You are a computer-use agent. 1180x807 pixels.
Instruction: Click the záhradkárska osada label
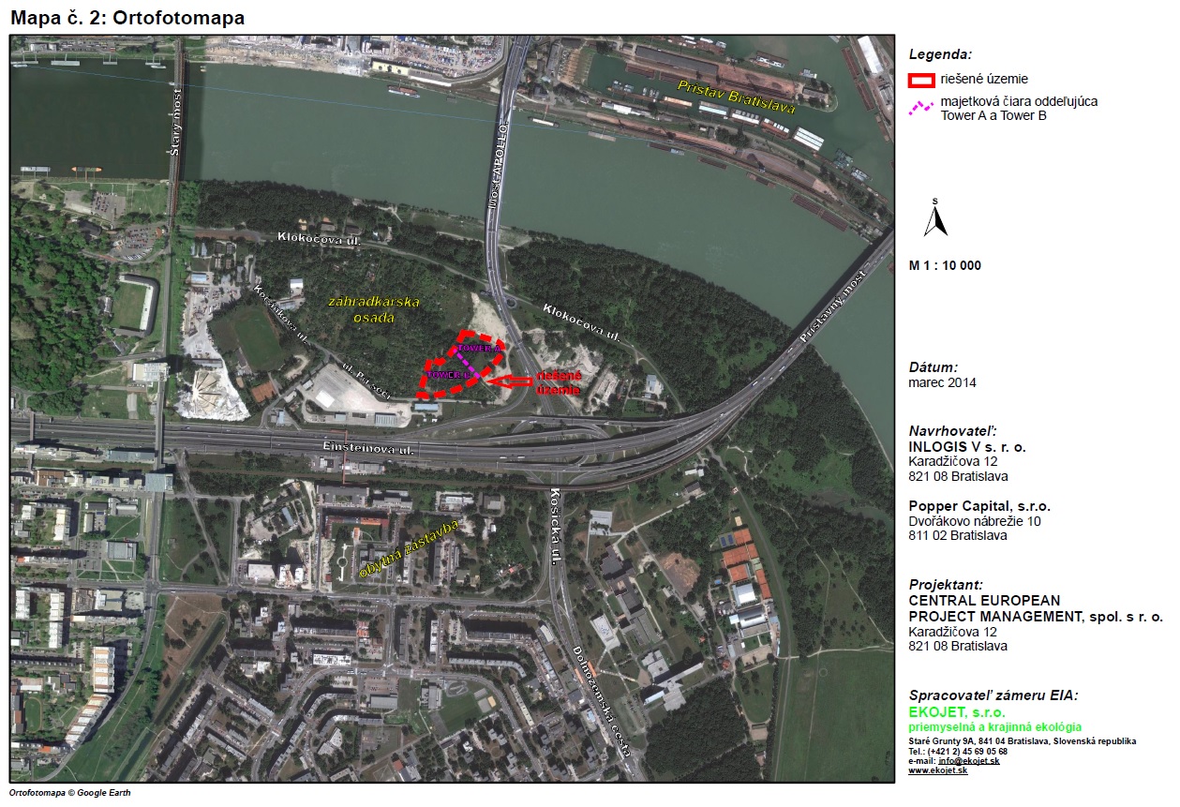point(375,310)
